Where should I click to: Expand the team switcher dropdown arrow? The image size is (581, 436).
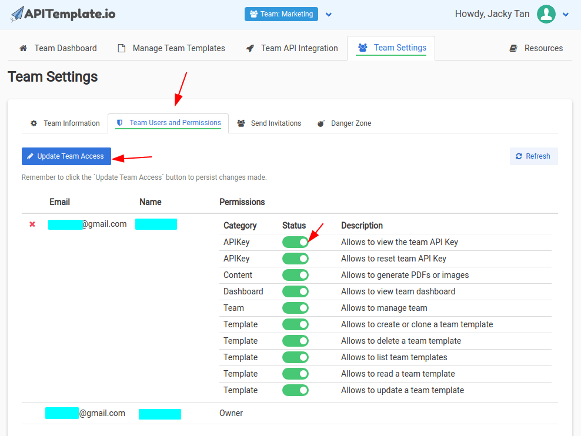(x=329, y=15)
